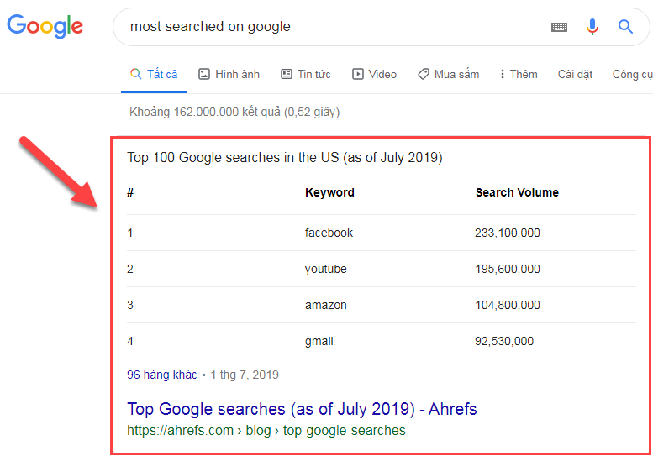Switch to the Tin tức tab
The height and width of the screenshot is (456, 653).
313,74
